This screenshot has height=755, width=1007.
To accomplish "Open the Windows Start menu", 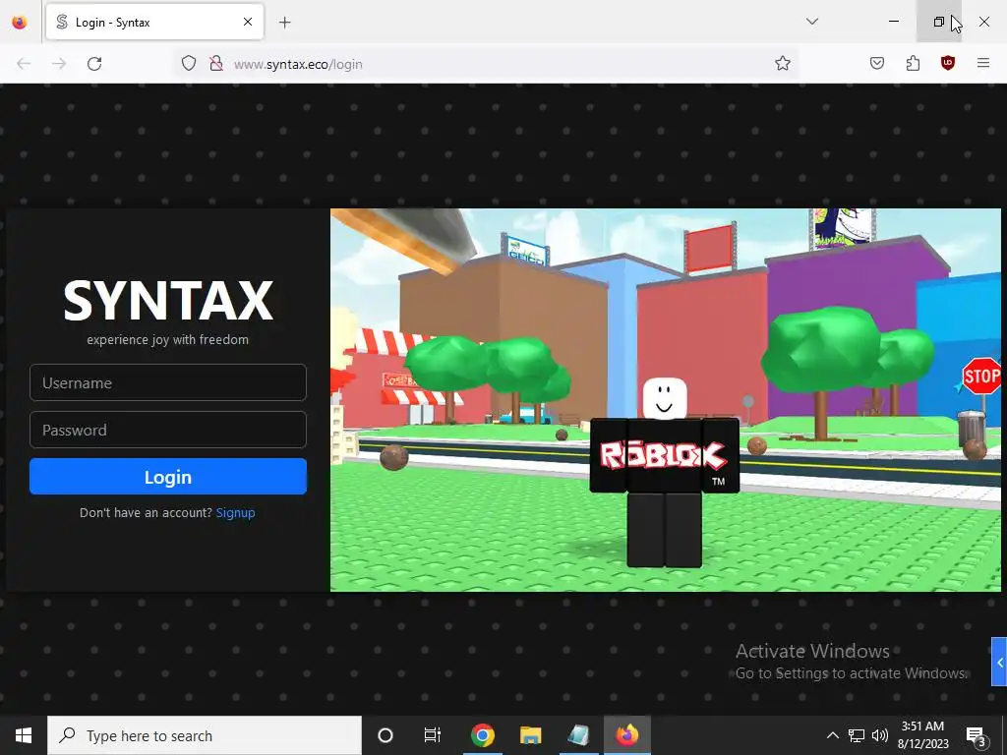I will click(x=24, y=735).
